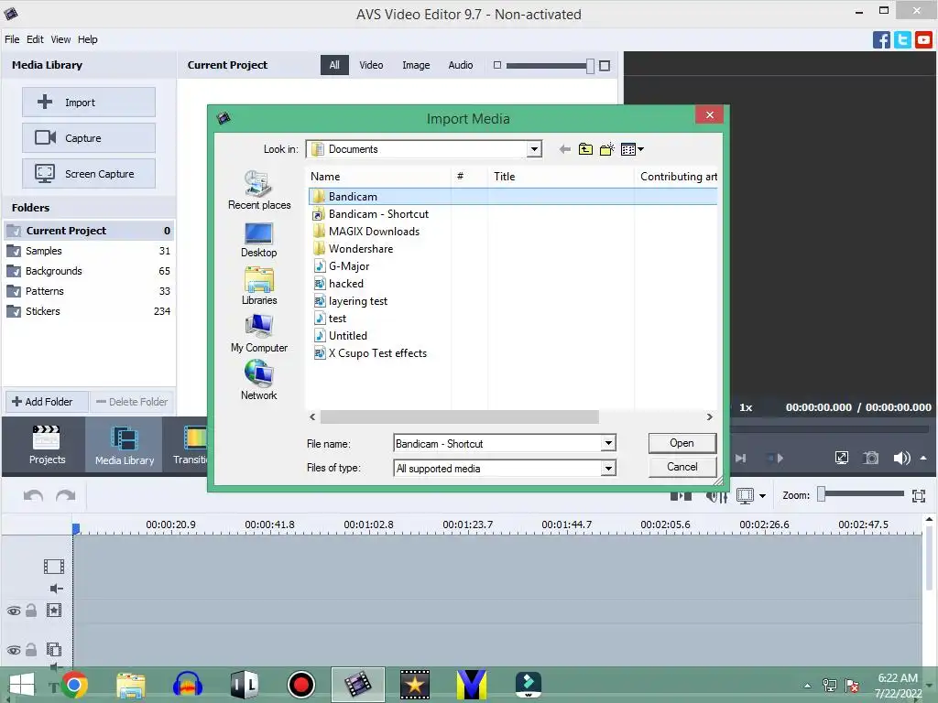Open the Media Library panel button
Screen dimensions: 938x703
125,445
